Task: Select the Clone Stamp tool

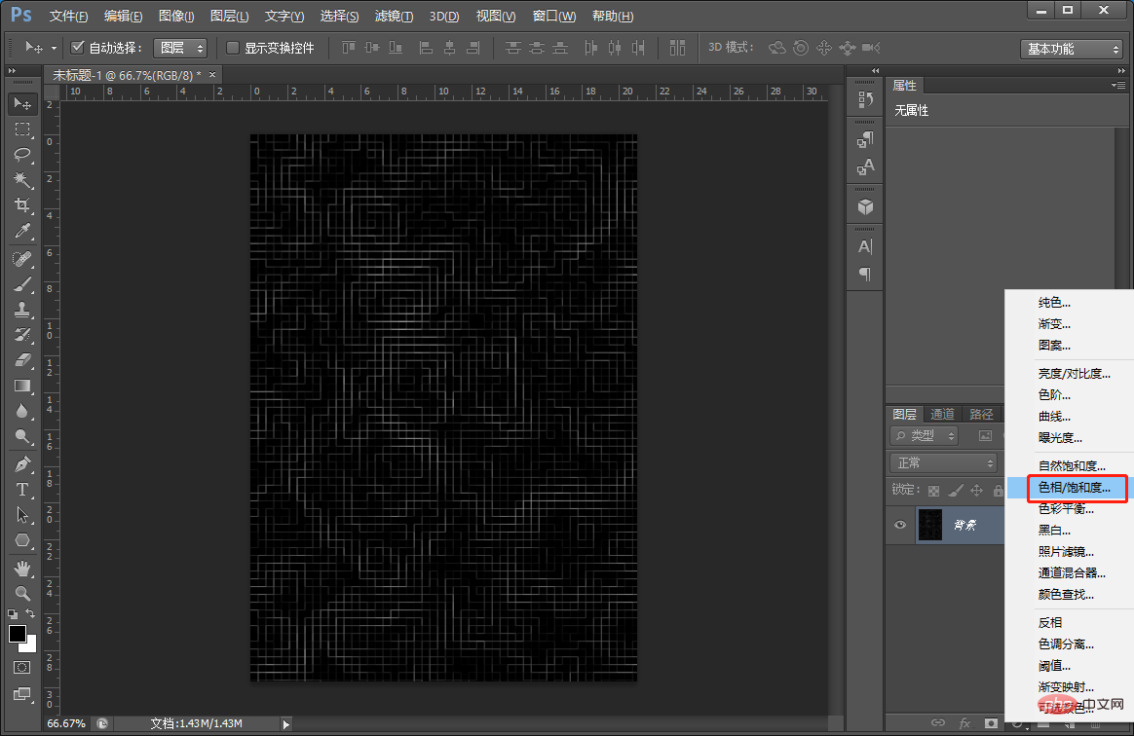Action: [22, 310]
